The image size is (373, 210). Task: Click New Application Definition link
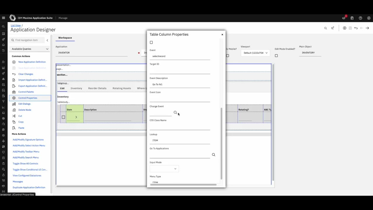point(32,62)
